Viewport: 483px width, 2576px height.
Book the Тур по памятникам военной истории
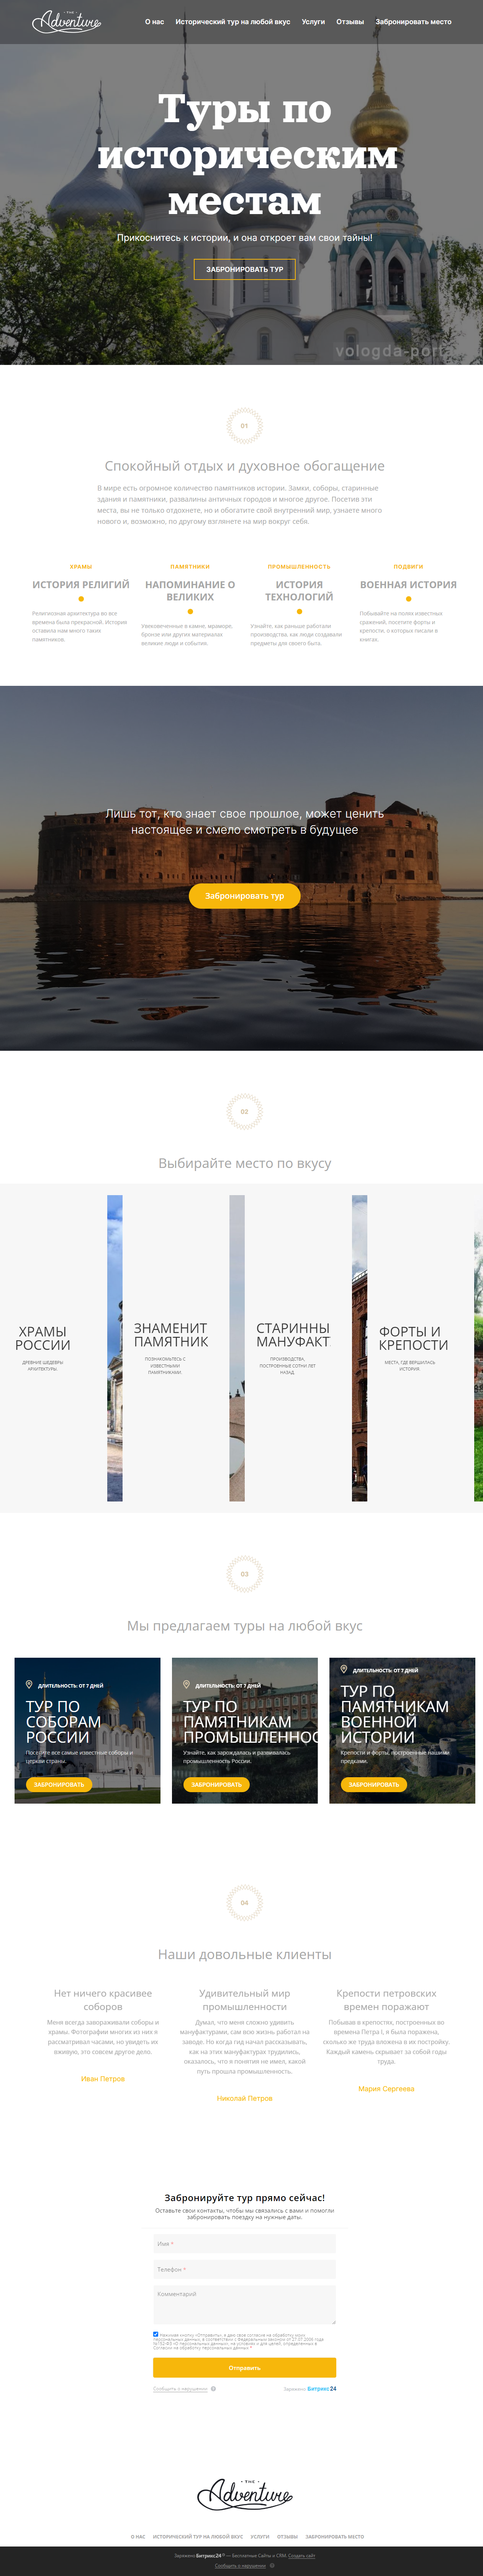point(374,1784)
